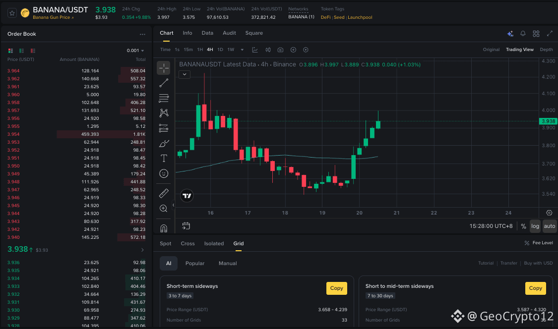The height and width of the screenshot is (329, 558).
Task: Collapse the indicator legend chevron
Action: (185, 74)
